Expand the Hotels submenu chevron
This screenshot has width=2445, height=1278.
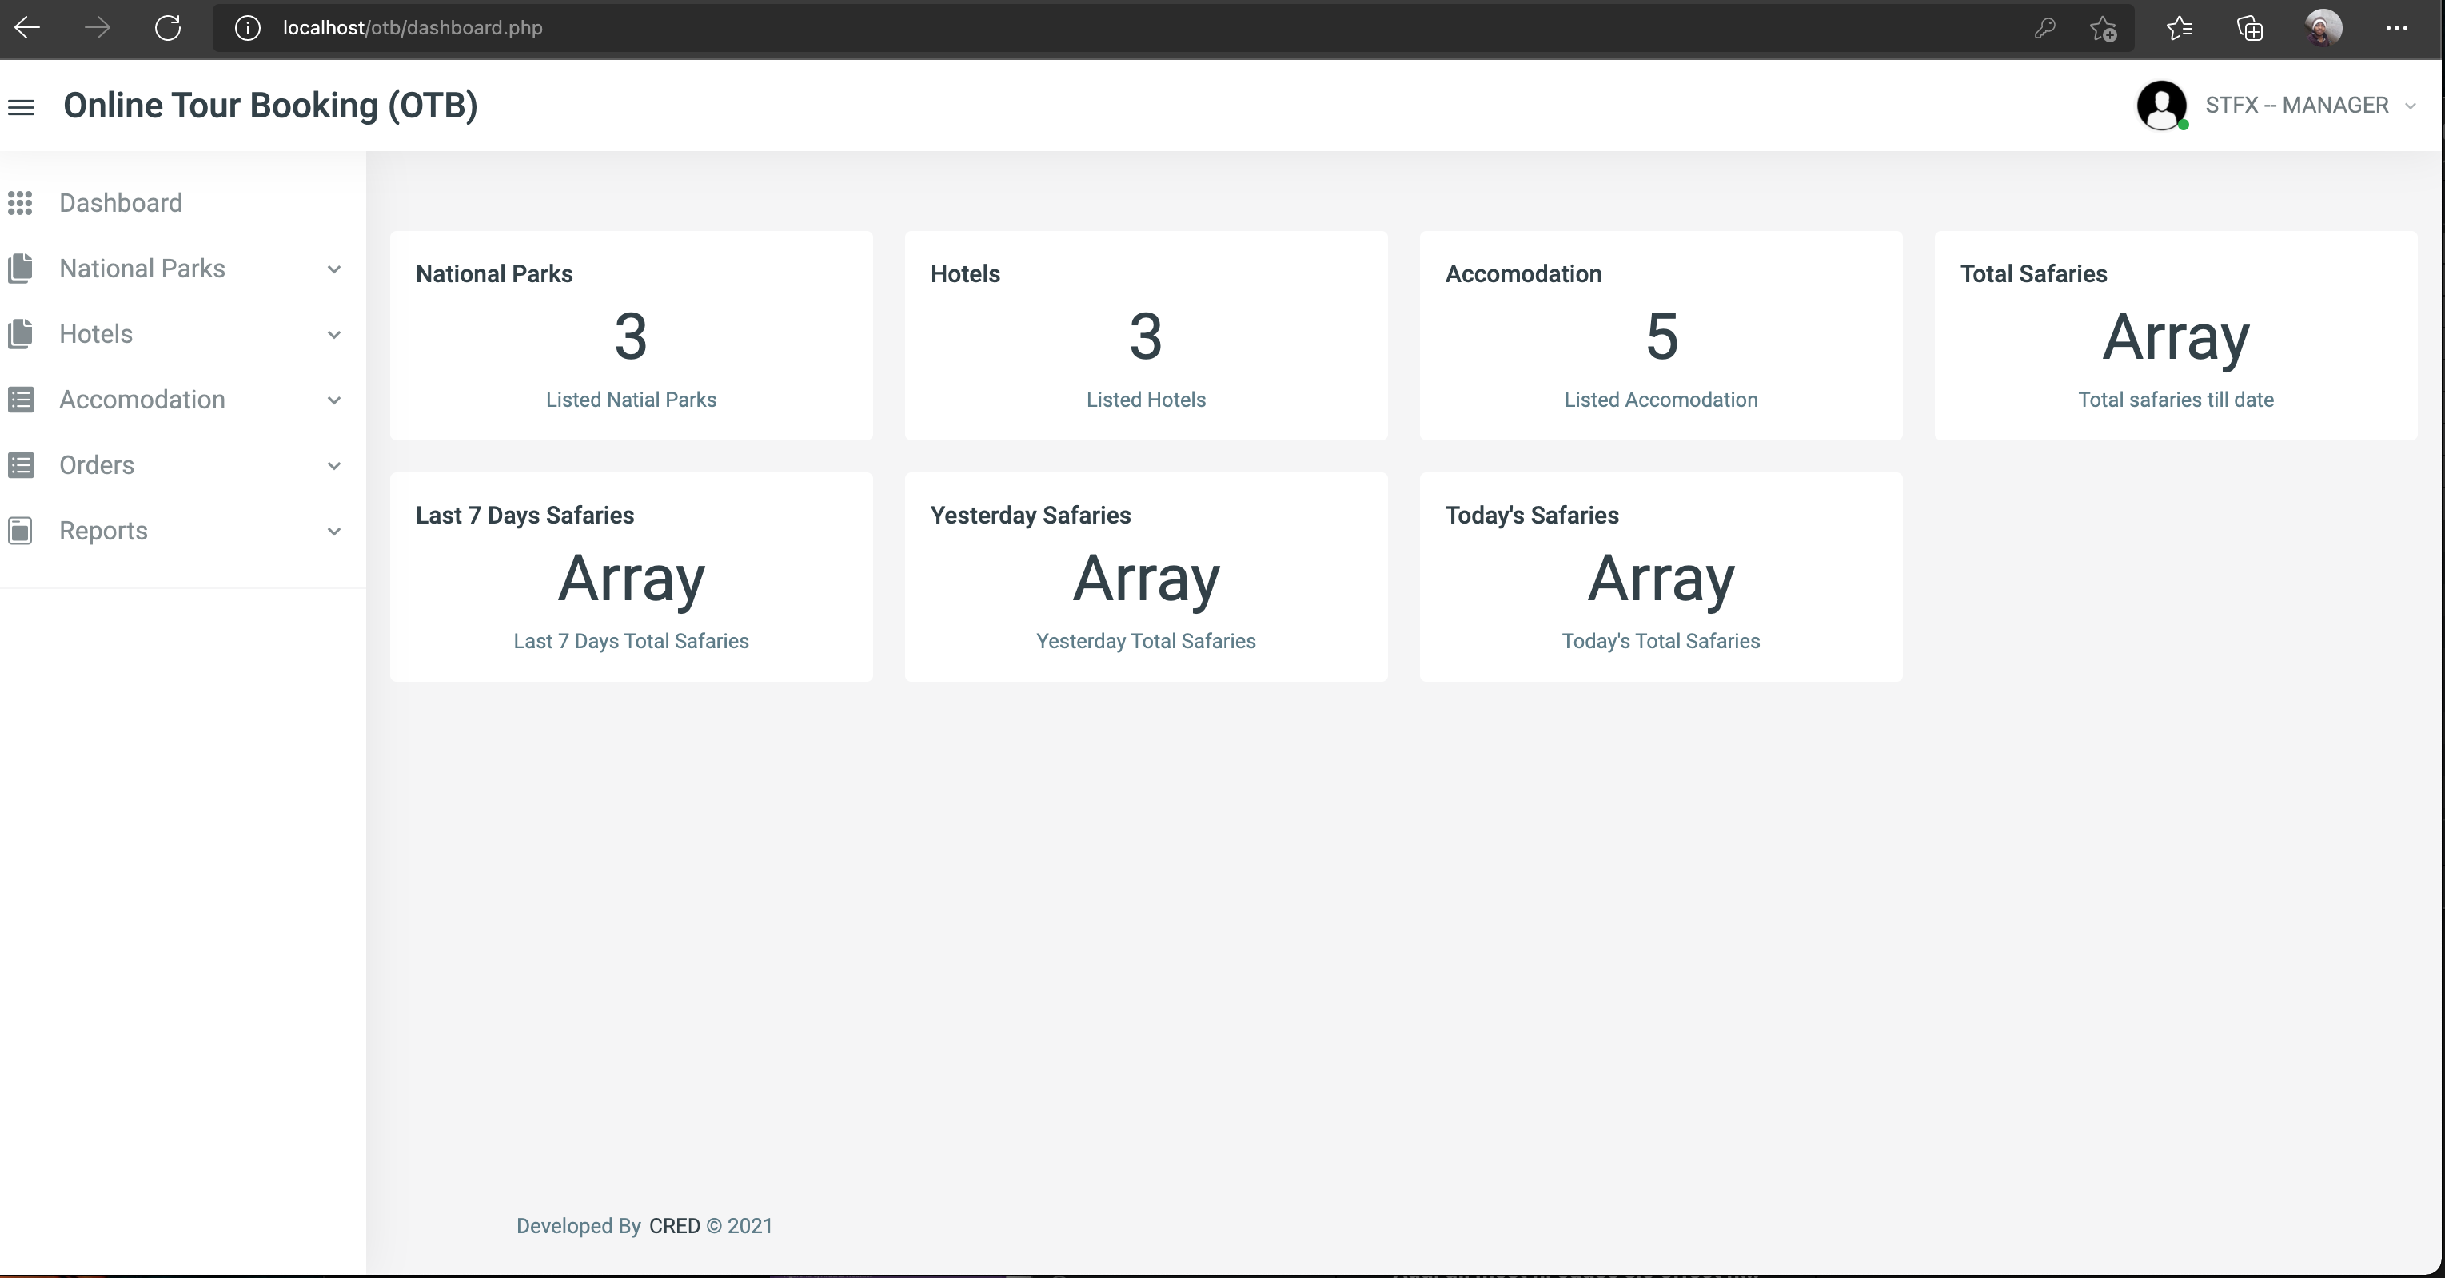[x=334, y=335]
